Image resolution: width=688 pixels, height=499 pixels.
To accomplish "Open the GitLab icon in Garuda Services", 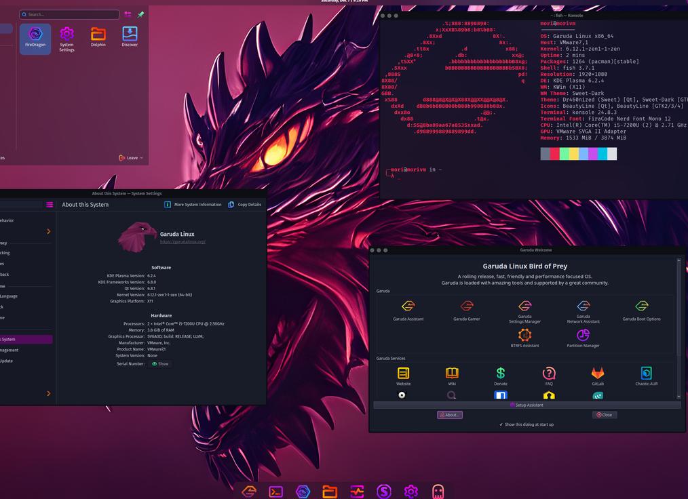I will click(598, 376).
